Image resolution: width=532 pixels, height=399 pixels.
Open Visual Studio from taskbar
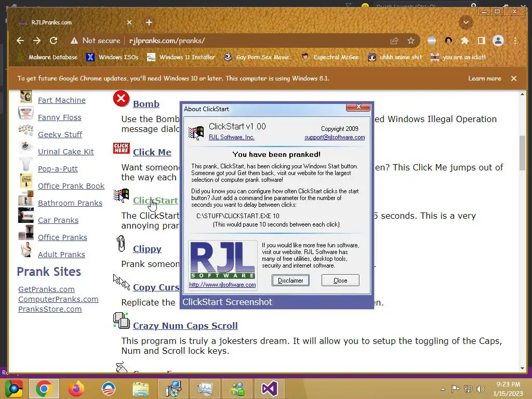click(x=270, y=389)
